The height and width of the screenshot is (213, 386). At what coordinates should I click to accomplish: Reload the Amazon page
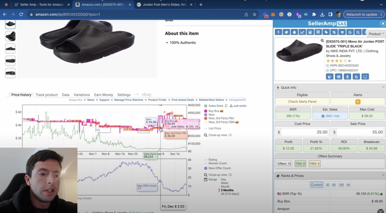pos(21,14)
